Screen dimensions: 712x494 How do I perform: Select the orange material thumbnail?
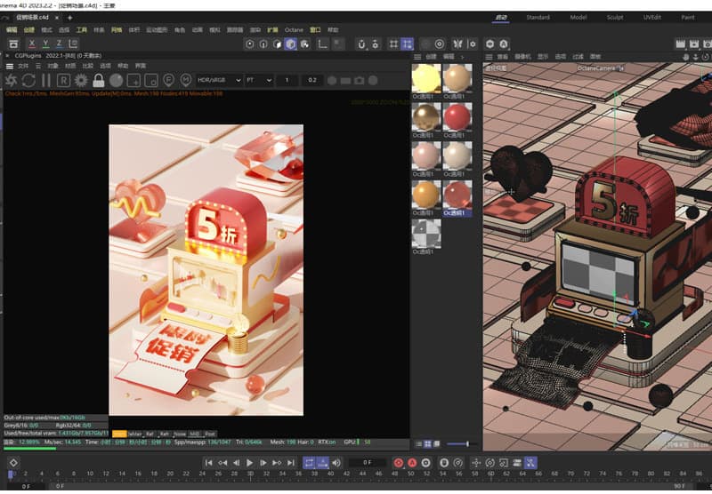point(426,195)
